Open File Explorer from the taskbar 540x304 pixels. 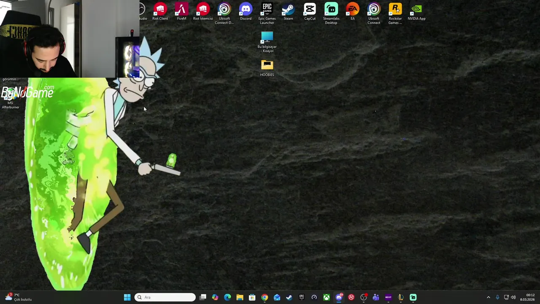click(240, 297)
